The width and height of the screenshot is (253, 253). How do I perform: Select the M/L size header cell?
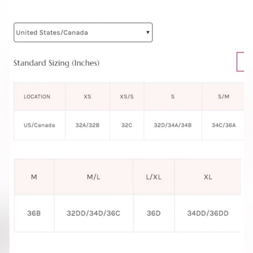[94, 177]
